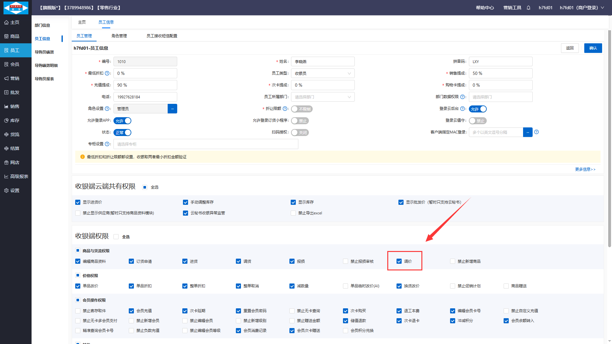The image size is (612, 344).
Task: Open 商品 section from sidebar icon
Action: tap(6, 36)
